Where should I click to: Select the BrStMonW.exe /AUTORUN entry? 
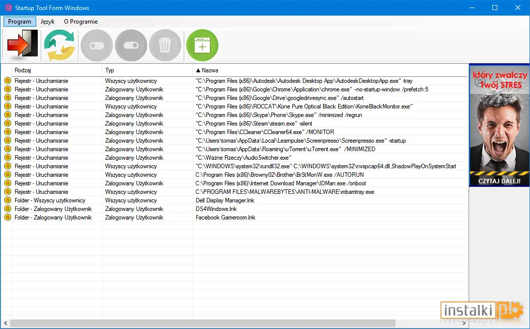279,175
